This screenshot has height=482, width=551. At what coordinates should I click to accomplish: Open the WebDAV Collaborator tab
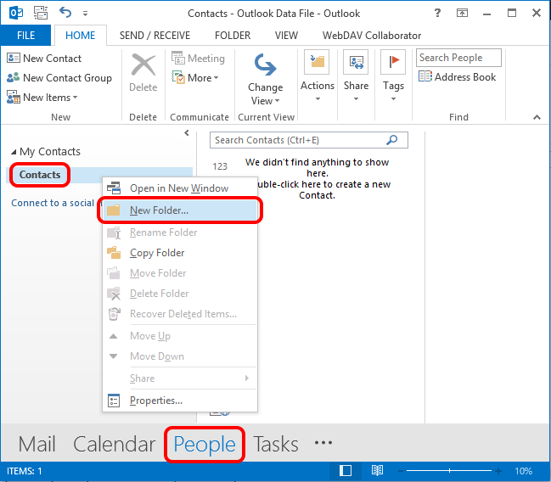[x=372, y=36]
